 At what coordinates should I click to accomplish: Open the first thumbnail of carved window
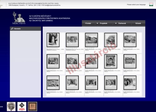[53, 40]
